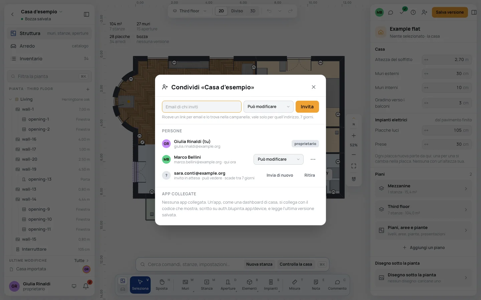
Task: Select the Nota tool
Action: pos(316,285)
